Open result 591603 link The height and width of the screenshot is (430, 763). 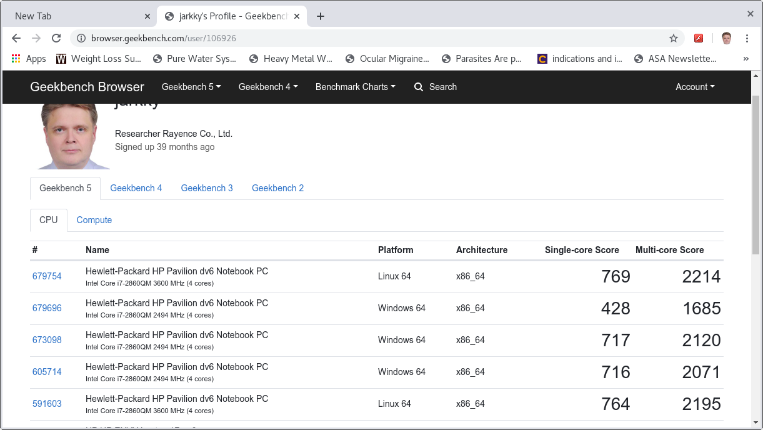[47, 404]
